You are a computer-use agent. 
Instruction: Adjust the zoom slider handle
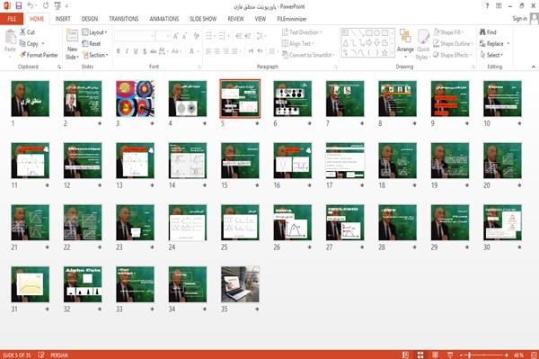(470, 355)
